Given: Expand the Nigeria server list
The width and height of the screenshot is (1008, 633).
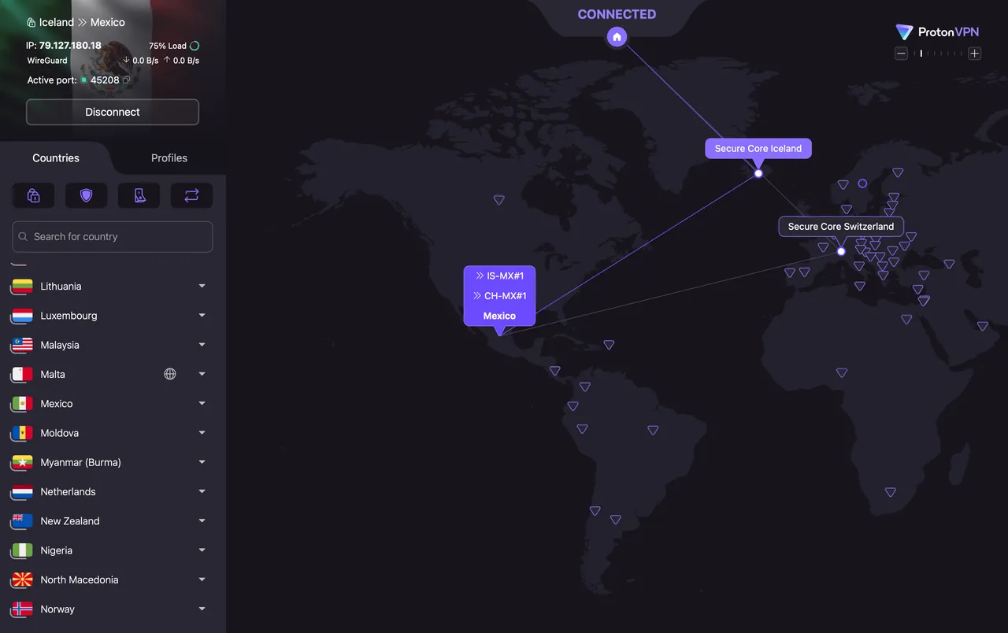Looking at the screenshot, I should point(202,550).
